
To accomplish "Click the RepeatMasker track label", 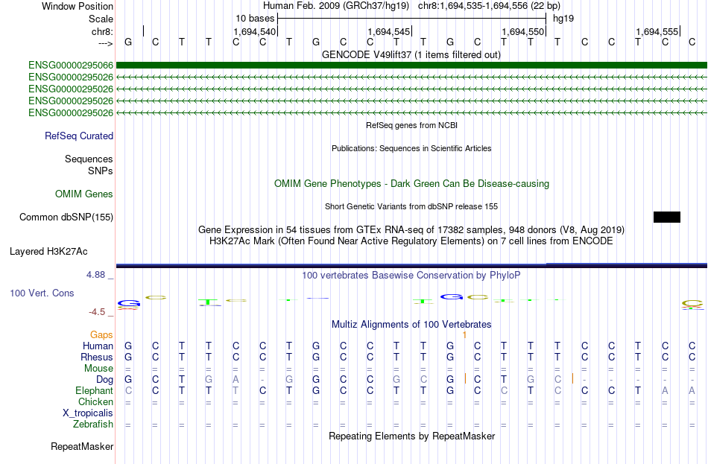I will [x=82, y=446].
